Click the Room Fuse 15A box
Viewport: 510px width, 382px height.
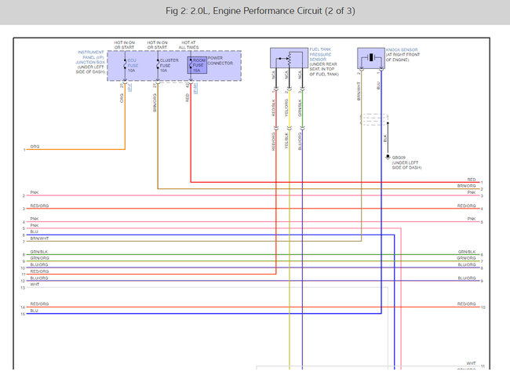[197, 65]
